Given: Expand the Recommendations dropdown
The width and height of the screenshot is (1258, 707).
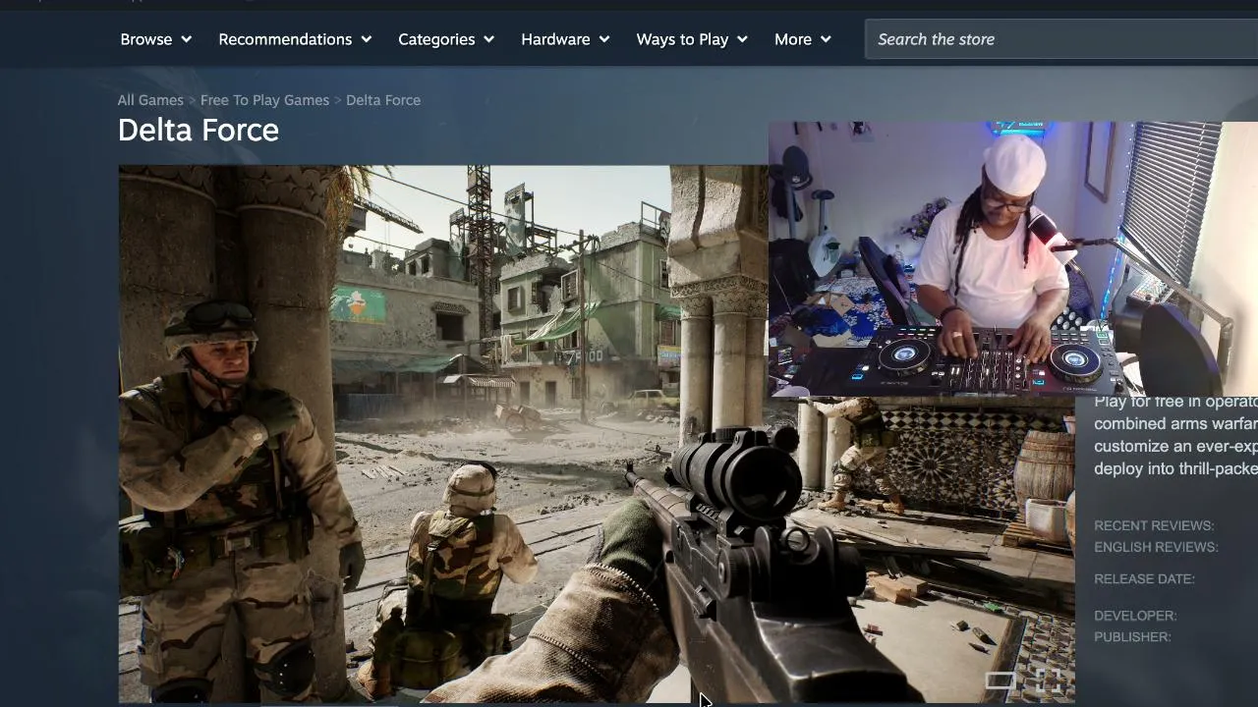Looking at the screenshot, I should (295, 39).
